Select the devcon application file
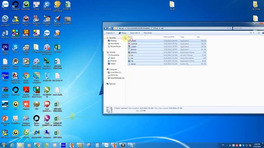264x148 pixels. pyautogui.click(x=167, y=49)
